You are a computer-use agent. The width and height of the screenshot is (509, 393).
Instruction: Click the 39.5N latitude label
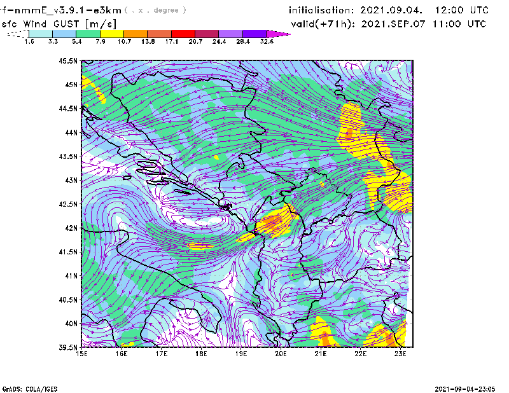68,348
